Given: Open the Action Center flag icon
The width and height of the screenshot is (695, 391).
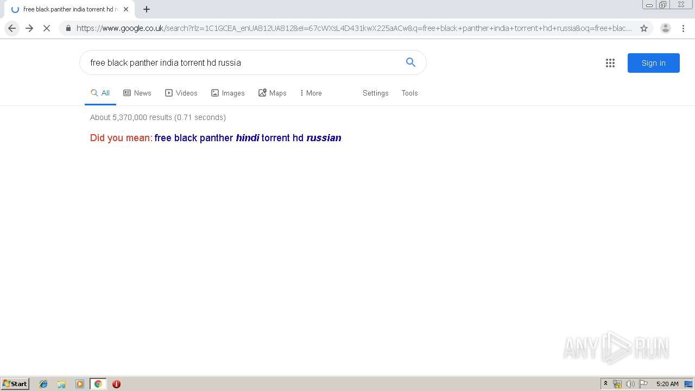Looking at the screenshot, I should 643,384.
